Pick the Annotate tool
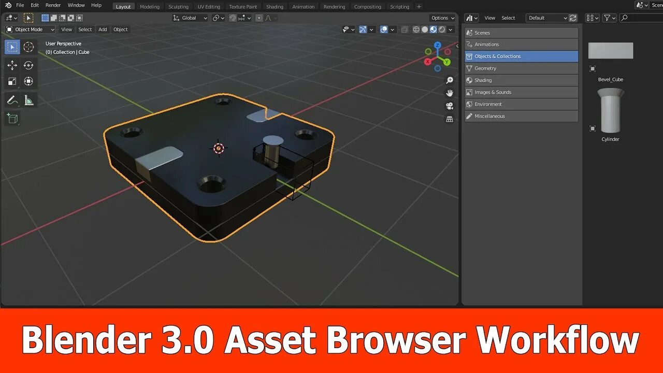Image resolution: width=663 pixels, height=373 pixels. coord(12,101)
